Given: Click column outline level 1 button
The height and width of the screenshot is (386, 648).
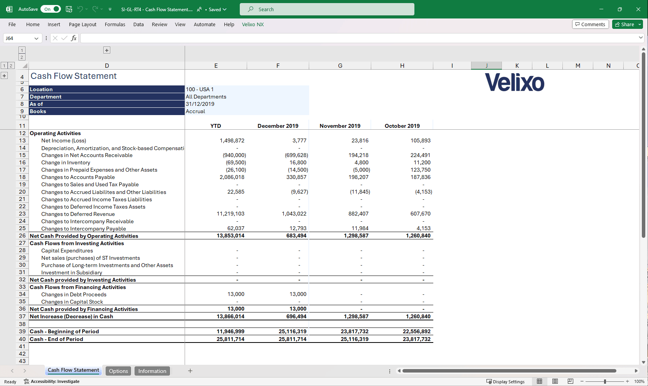Looking at the screenshot, I should (x=22, y=50).
